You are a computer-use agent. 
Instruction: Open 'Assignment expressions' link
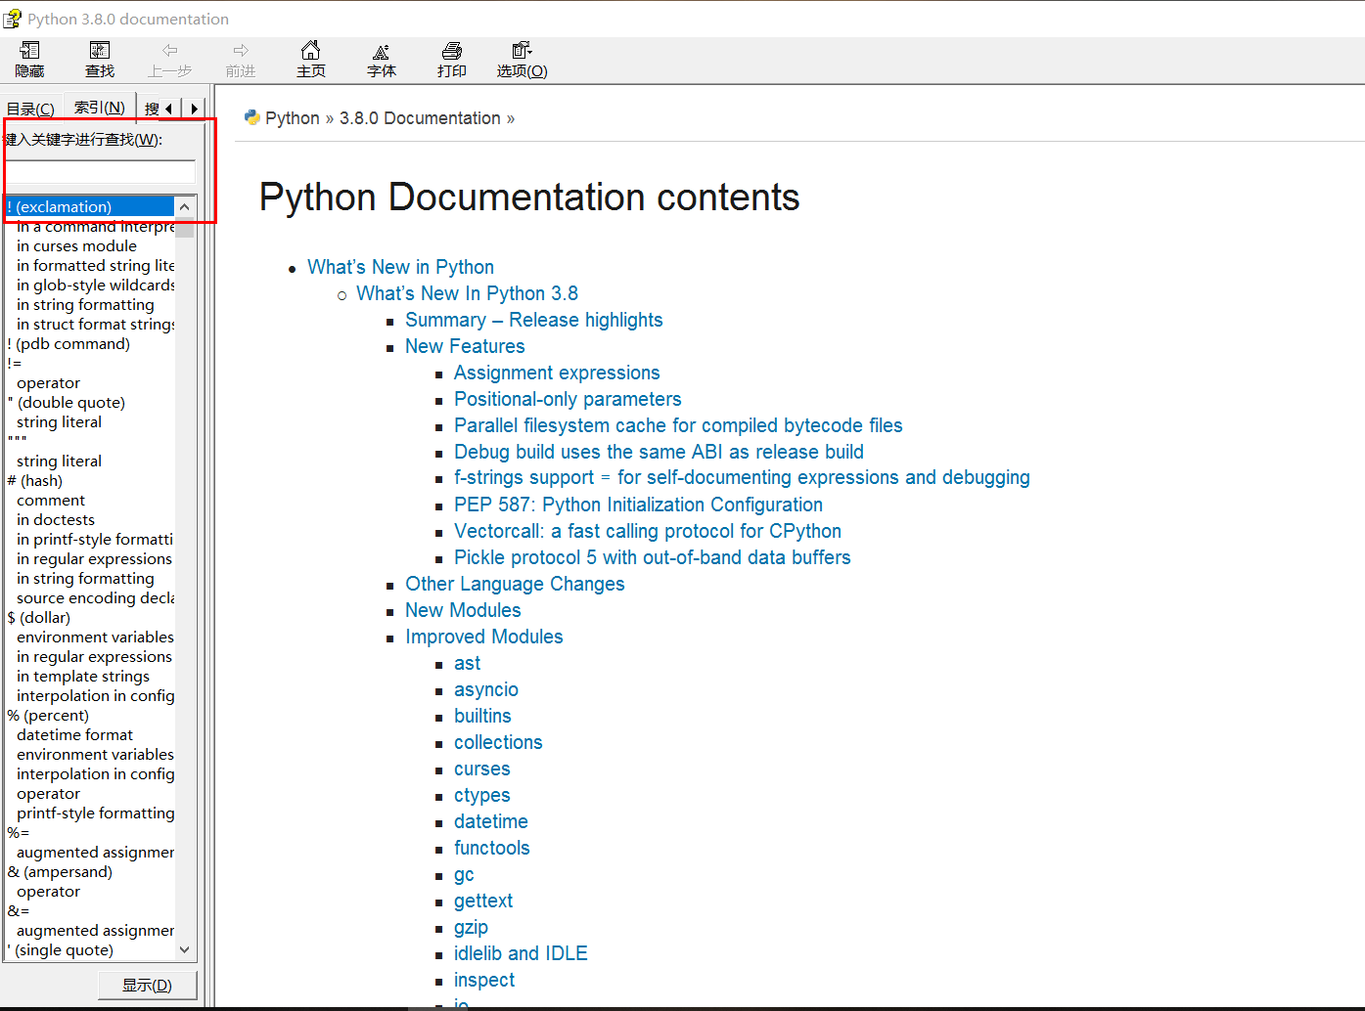coord(557,373)
